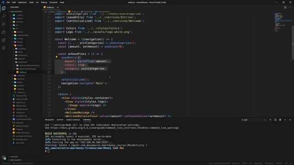Switch to the Debug Console tab

pos(73,120)
